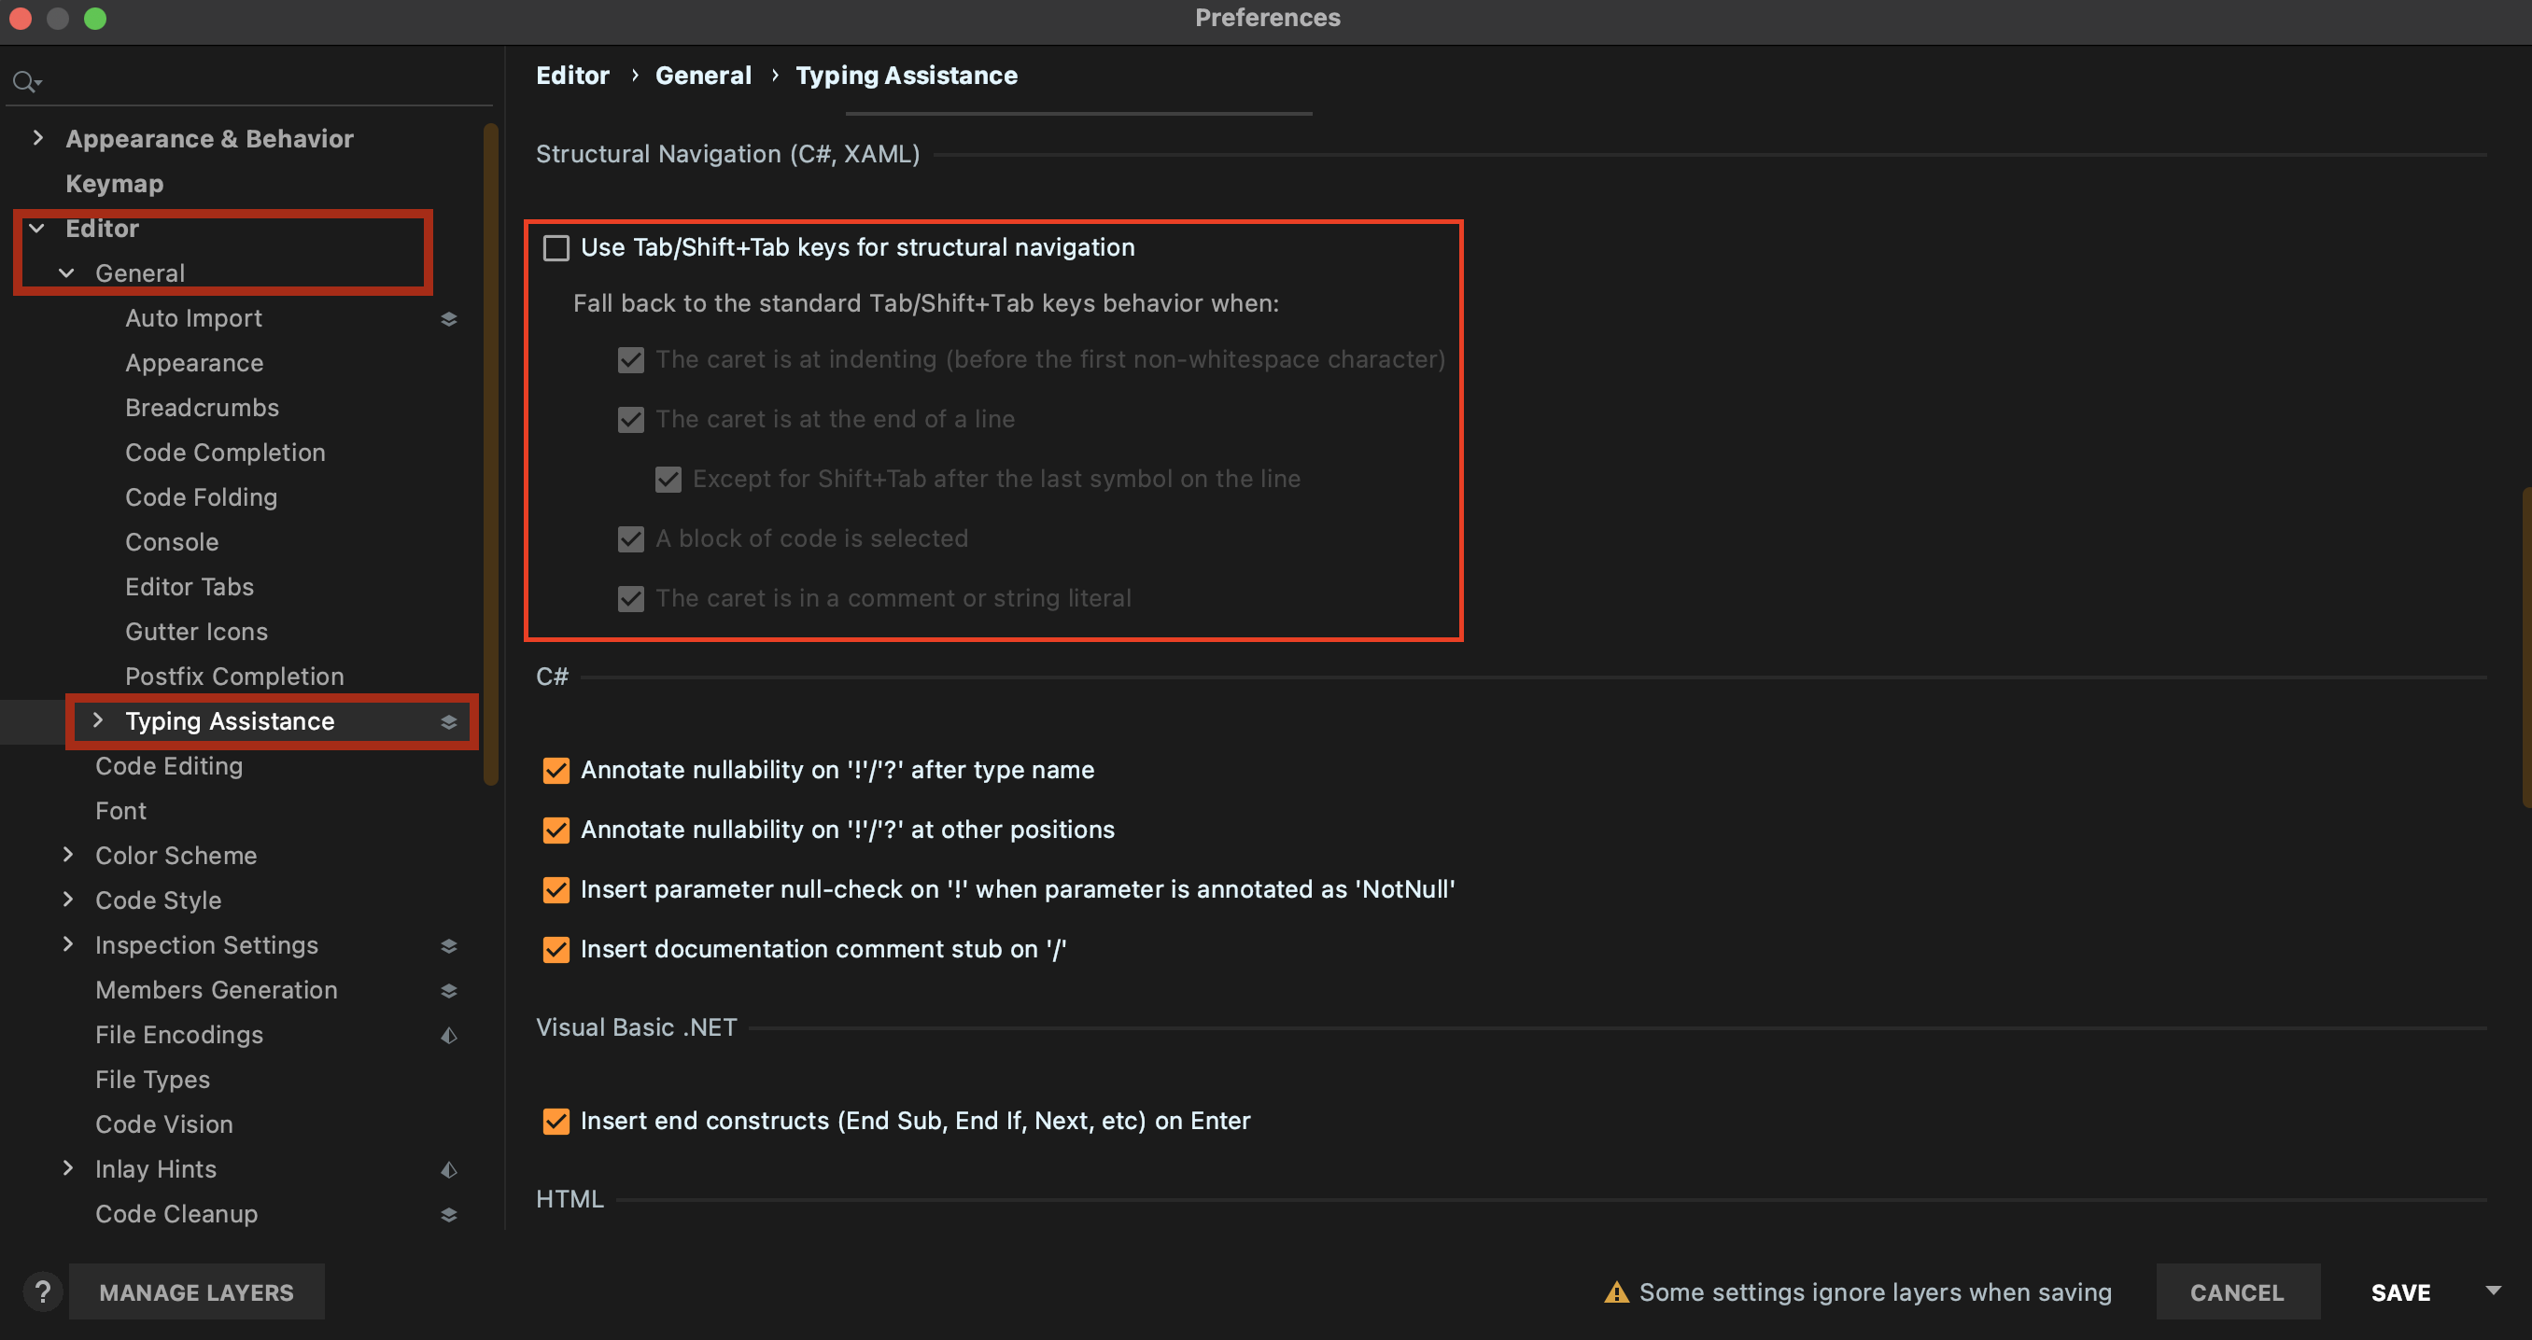Click the layer icon beside Auto Import
2532x1340 pixels.
[449, 318]
